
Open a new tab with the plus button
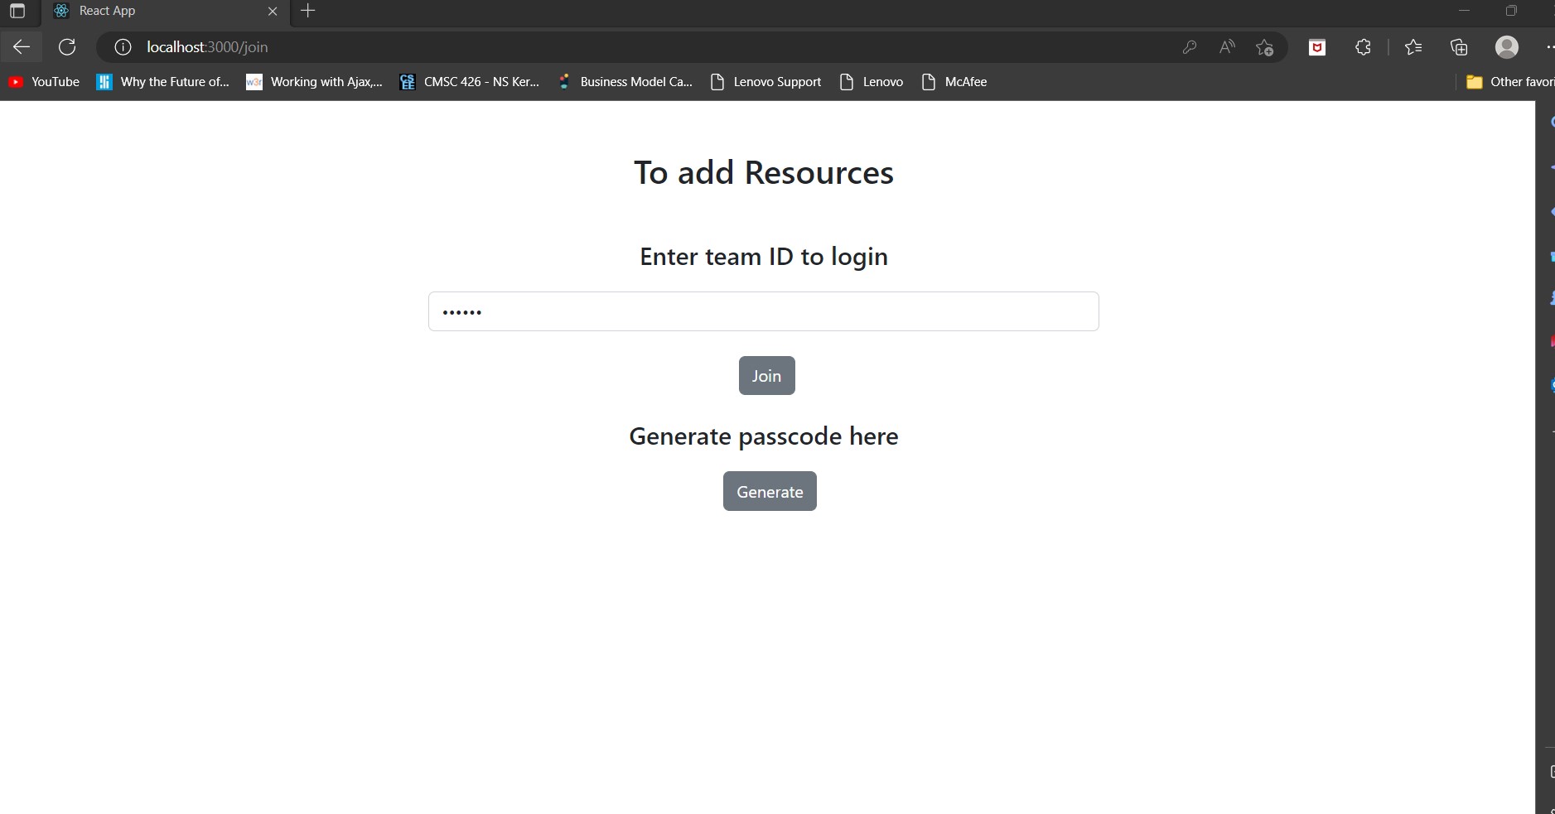[x=307, y=11]
